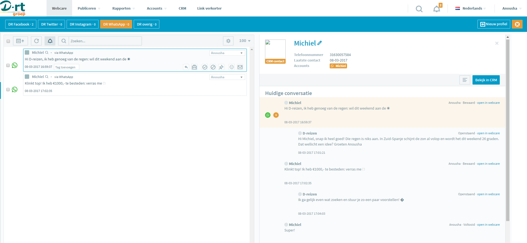
Task: Click scroll-up arrow of the message list
Action: [252, 49]
